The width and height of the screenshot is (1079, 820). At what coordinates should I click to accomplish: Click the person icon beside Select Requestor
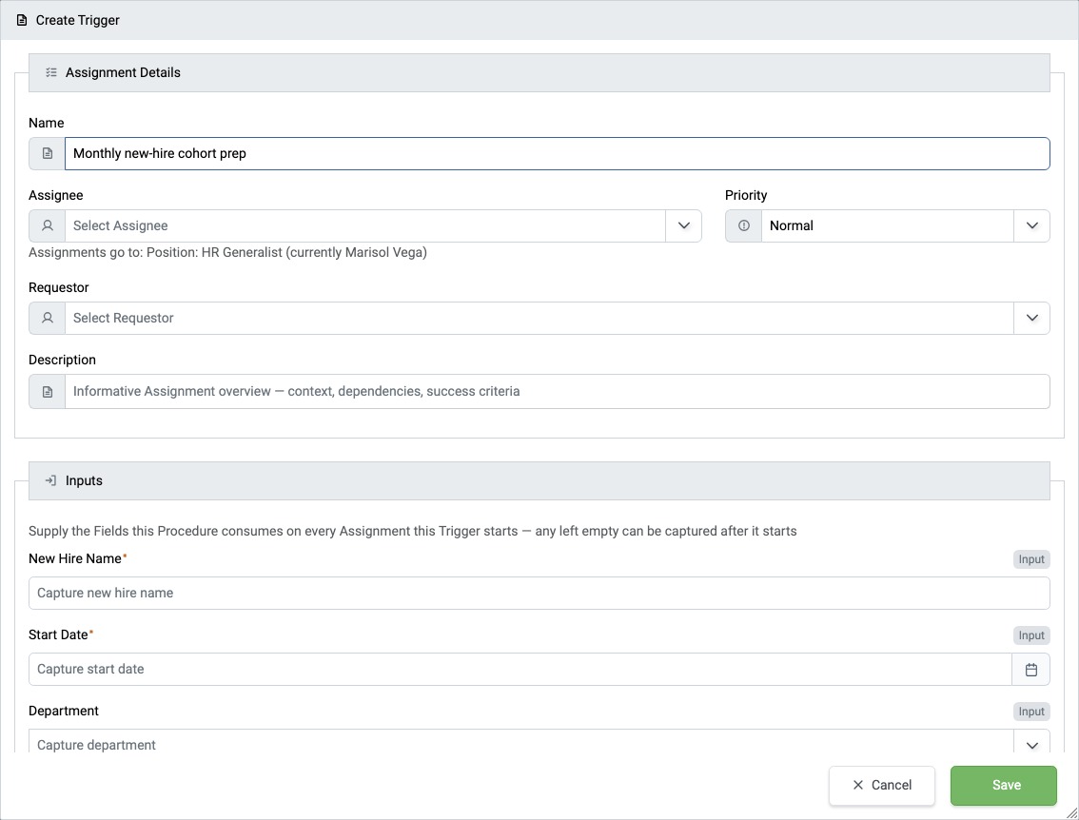[48, 318]
